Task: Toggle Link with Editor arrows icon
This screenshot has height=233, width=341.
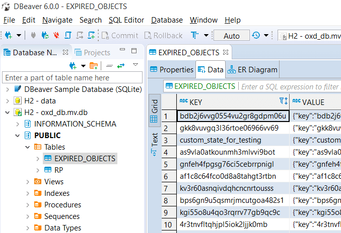Action: [121, 65]
